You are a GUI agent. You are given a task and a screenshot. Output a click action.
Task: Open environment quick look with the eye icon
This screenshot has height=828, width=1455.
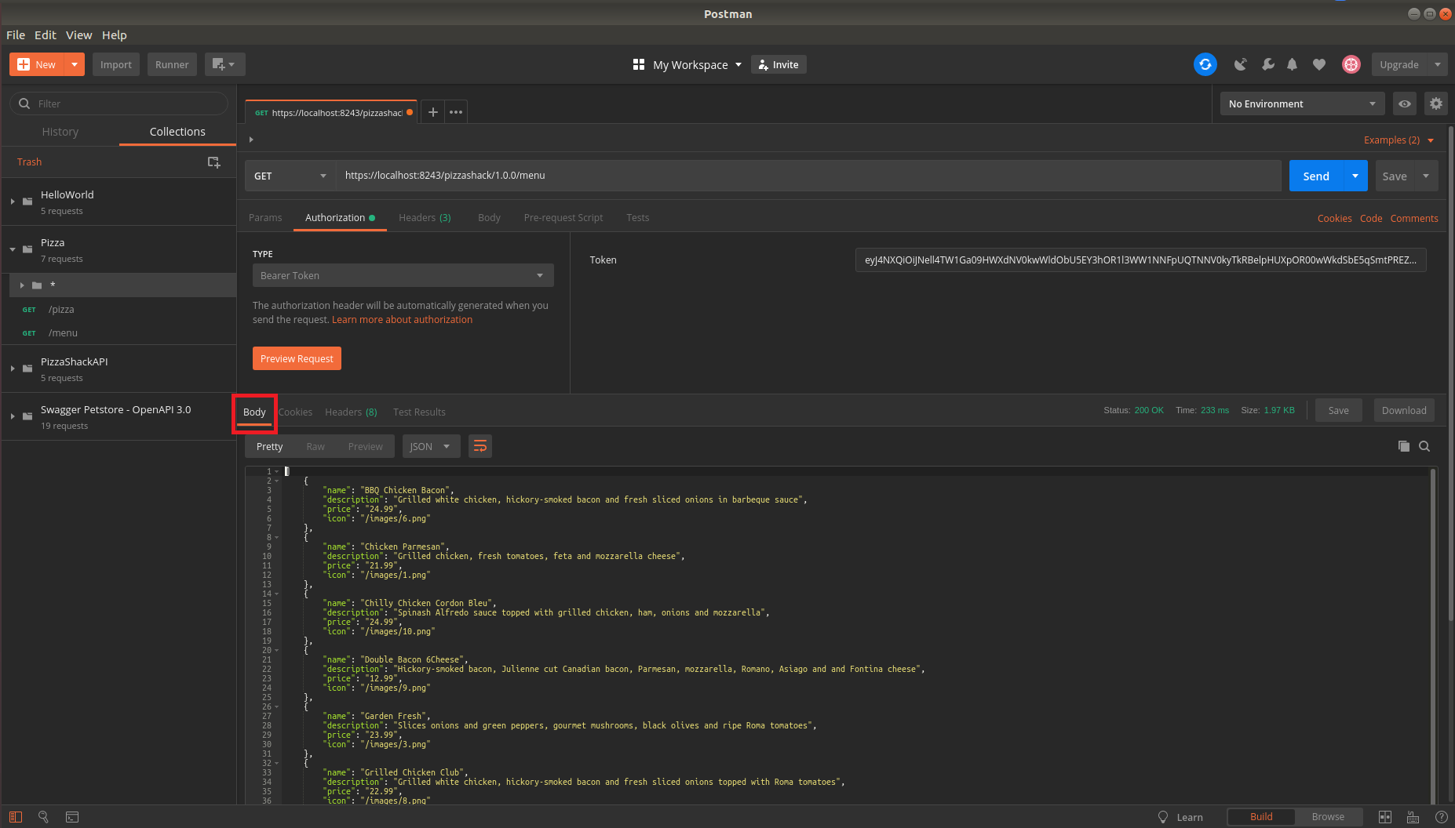(x=1404, y=103)
